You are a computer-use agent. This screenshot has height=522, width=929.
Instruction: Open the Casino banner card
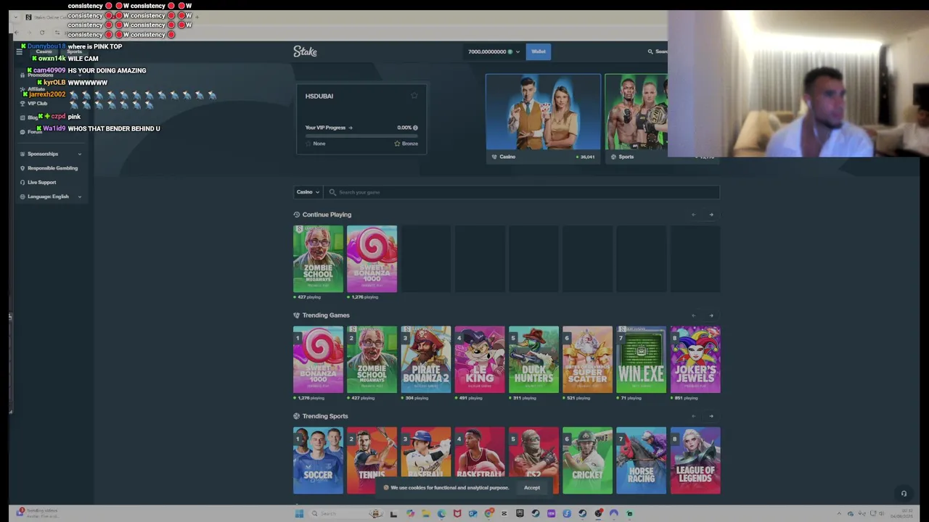(x=543, y=118)
